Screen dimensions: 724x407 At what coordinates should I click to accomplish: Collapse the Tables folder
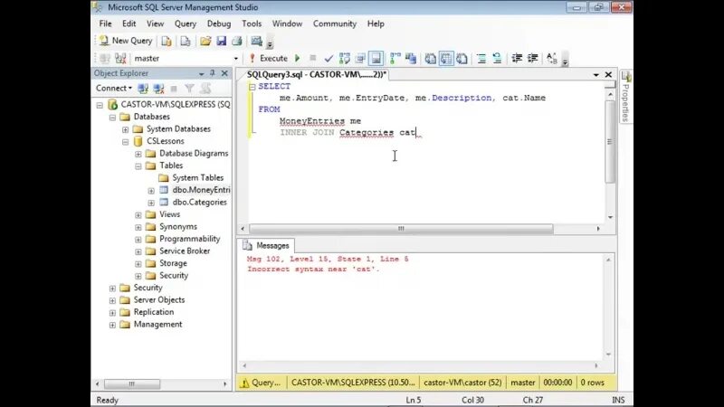138,166
